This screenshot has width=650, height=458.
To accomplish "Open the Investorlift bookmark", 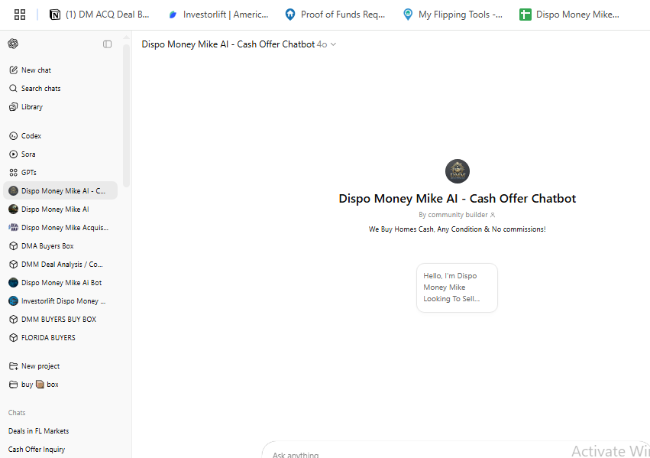I will coord(218,15).
